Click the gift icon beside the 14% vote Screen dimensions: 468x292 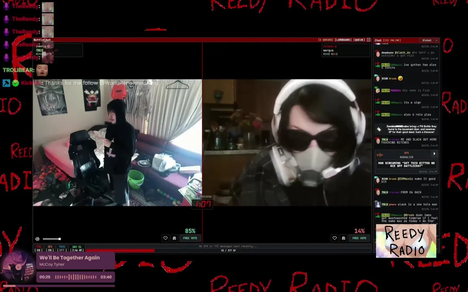pos(343,238)
